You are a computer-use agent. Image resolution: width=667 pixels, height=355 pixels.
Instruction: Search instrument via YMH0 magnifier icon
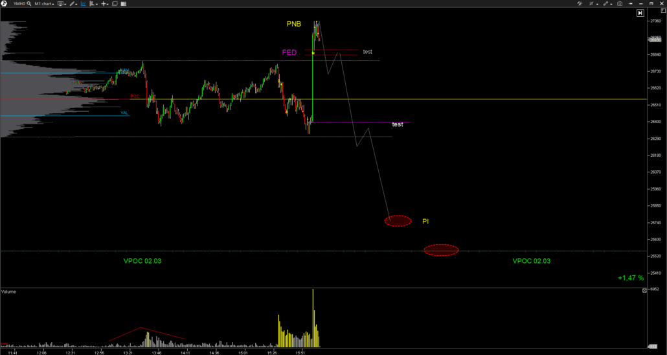pos(29,3)
